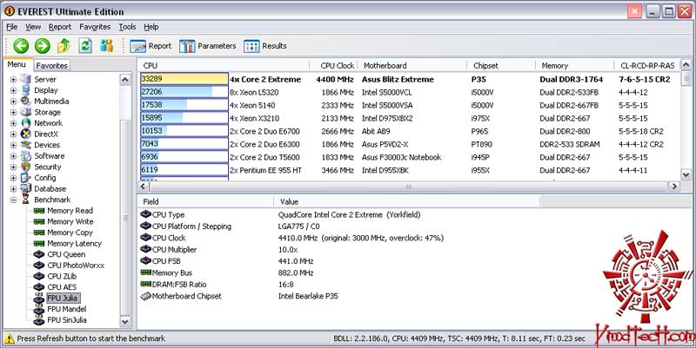Image resolution: width=696 pixels, height=348 pixels.
Task: Expand the Network tree node
Action: click(13, 123)
